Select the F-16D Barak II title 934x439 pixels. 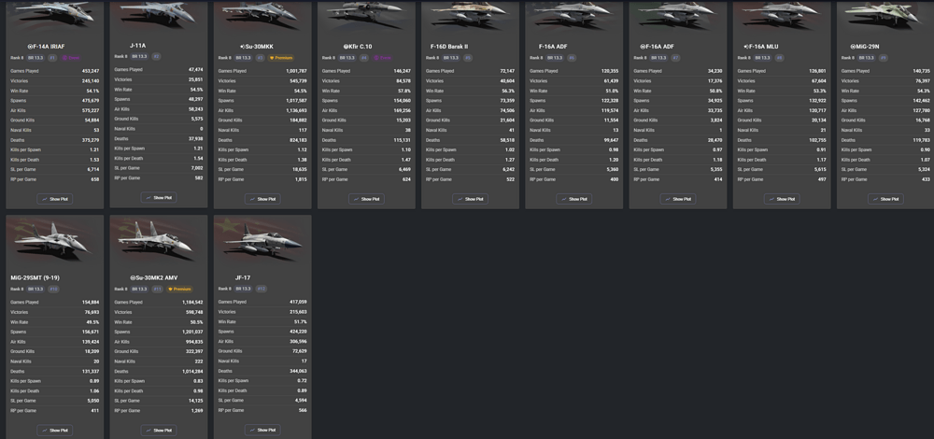point(449,47)
